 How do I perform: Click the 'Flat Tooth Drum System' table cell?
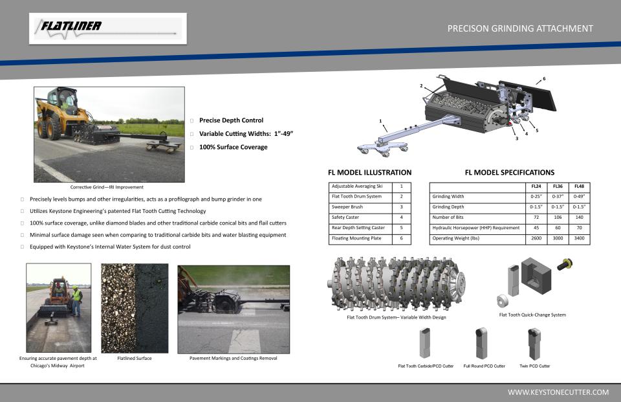tap(360, 197)
